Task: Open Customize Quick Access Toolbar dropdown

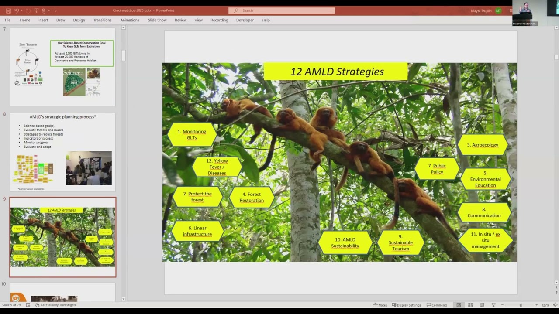Action: tap(55, 10)
